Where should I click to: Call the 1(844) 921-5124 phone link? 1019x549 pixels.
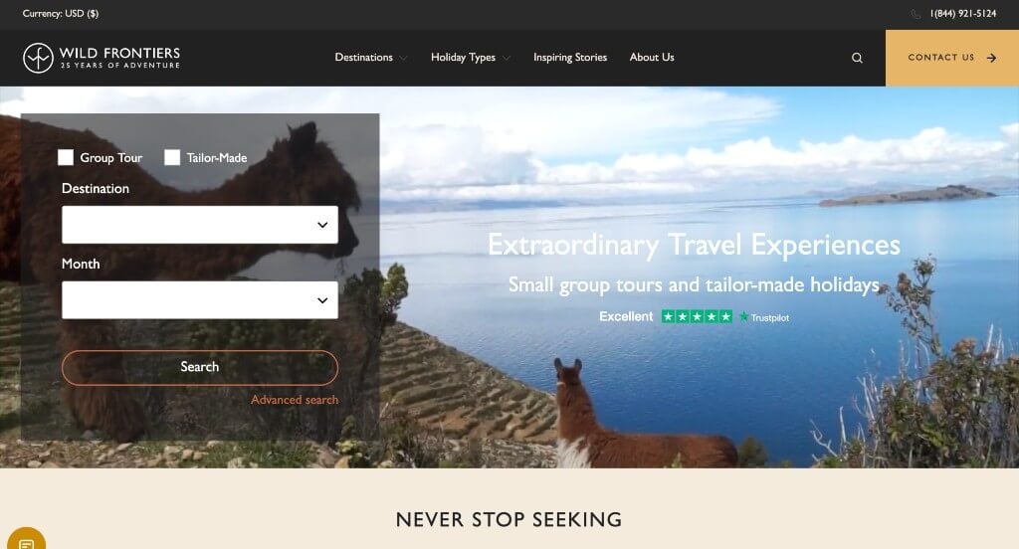[x=962, y=14]
